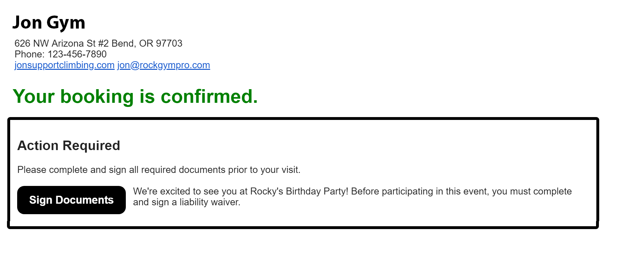Click the ZIP code 97703

(x=169, y=43)
